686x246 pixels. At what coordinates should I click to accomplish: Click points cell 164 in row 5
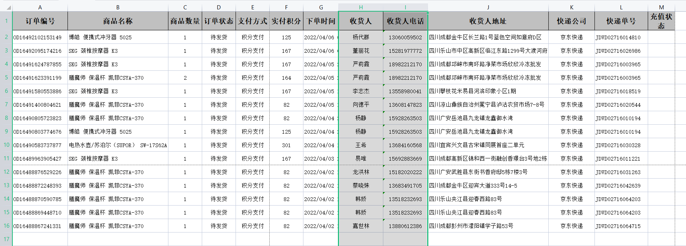[286, 78]
